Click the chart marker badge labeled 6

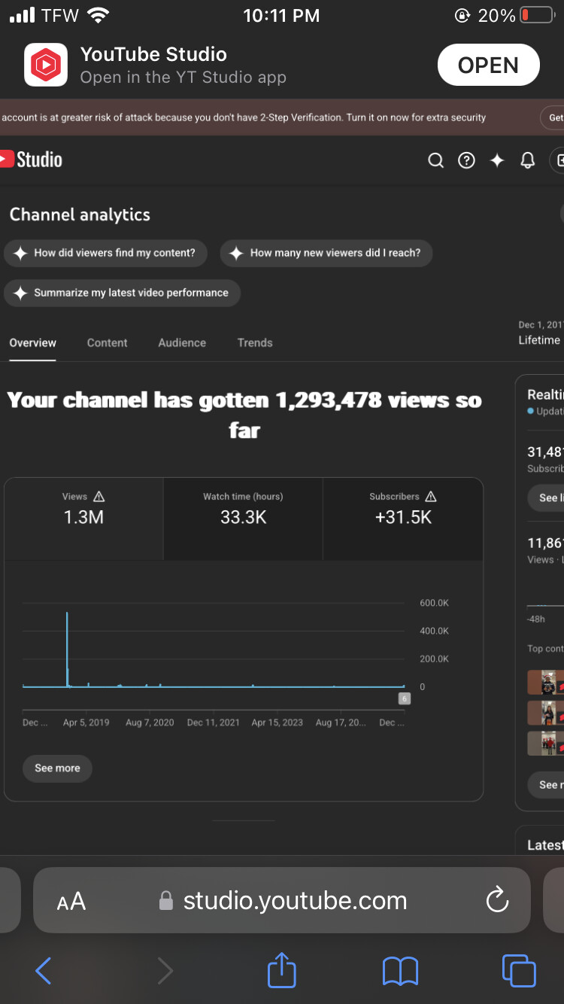[x=404, y=699]
